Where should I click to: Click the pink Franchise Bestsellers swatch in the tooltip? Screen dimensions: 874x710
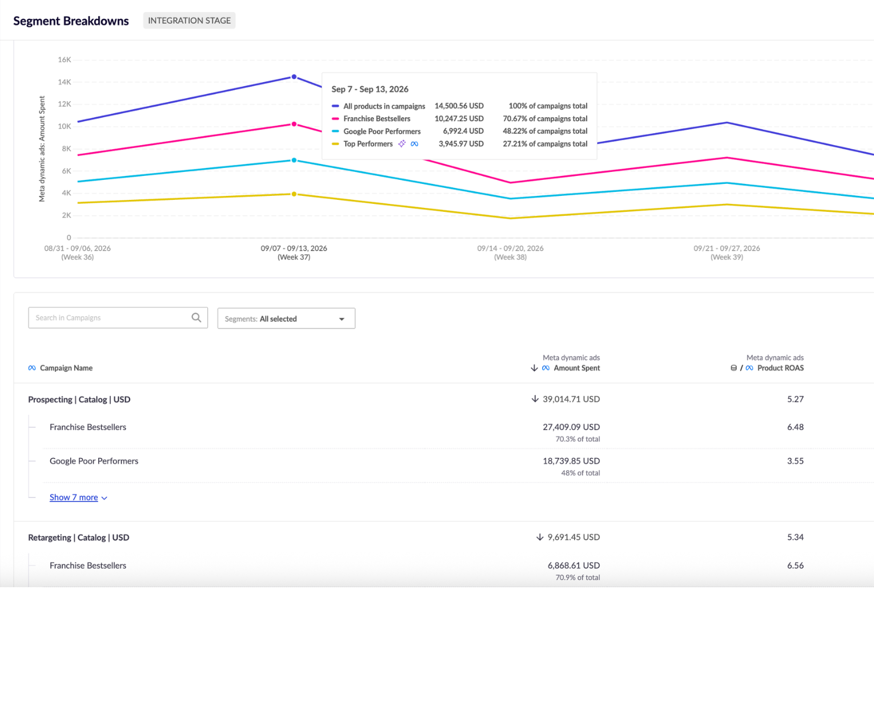(335, 119)
